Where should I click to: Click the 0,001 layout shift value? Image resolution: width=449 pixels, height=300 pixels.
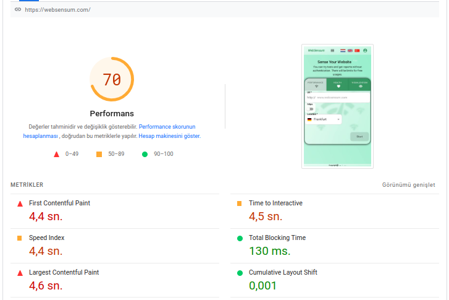263,286
